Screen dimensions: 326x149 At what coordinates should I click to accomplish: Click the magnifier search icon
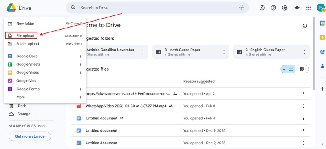pyautogui.click(x=73, y=8)
